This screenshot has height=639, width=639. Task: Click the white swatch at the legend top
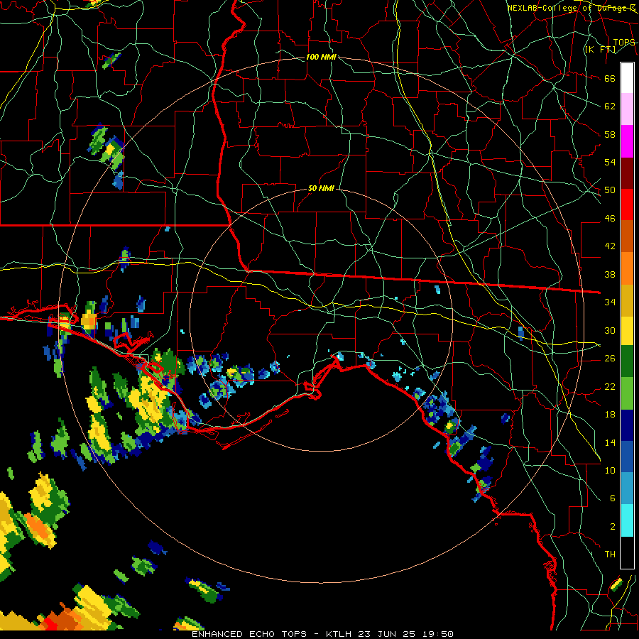click(x=627, y=78)
